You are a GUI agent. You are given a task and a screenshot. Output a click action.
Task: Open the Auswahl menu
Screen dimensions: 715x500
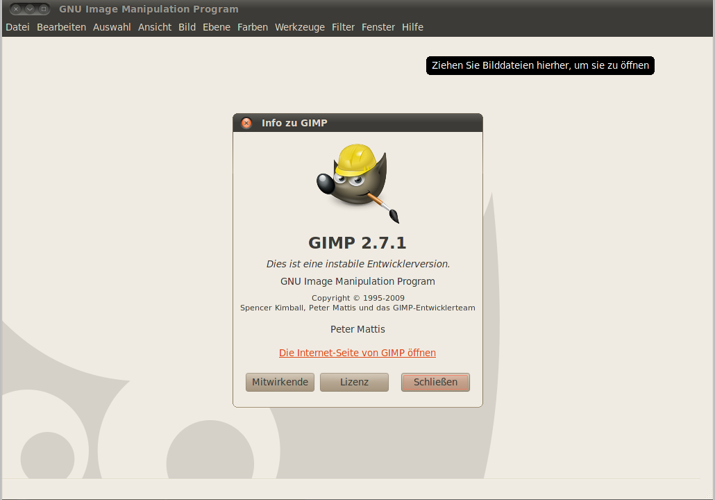111,27
